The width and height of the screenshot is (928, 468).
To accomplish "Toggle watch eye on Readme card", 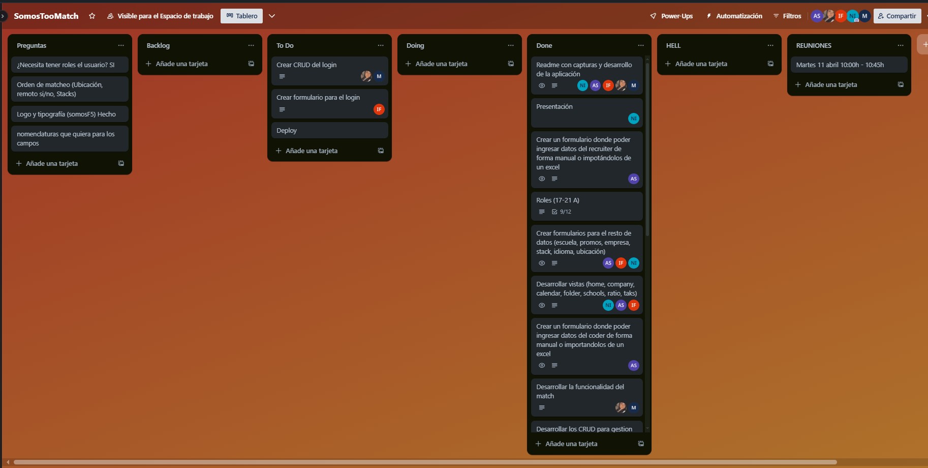I will [x=542, y=85].
